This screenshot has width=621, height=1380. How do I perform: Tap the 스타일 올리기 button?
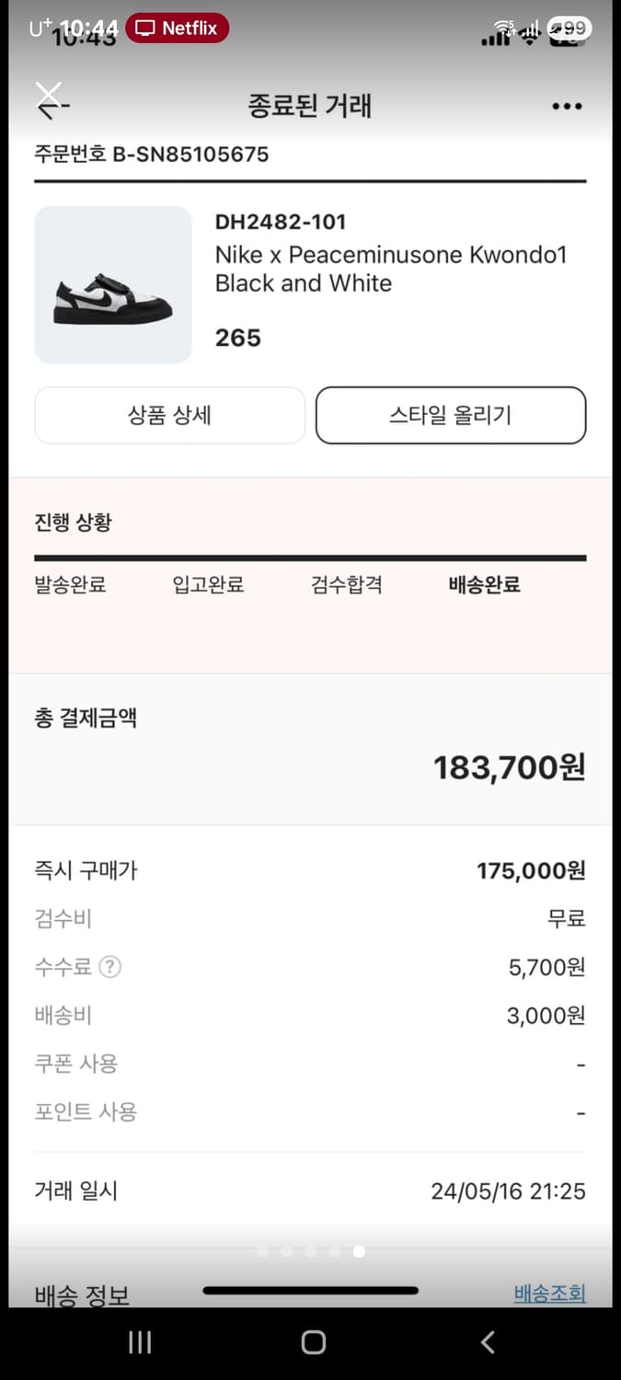click(x=450, y=415)
